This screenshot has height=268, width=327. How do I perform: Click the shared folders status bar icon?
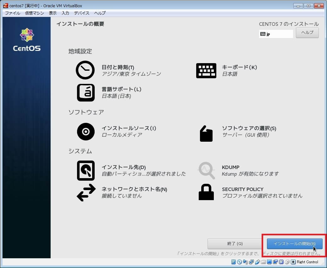[x=263, y=262]
